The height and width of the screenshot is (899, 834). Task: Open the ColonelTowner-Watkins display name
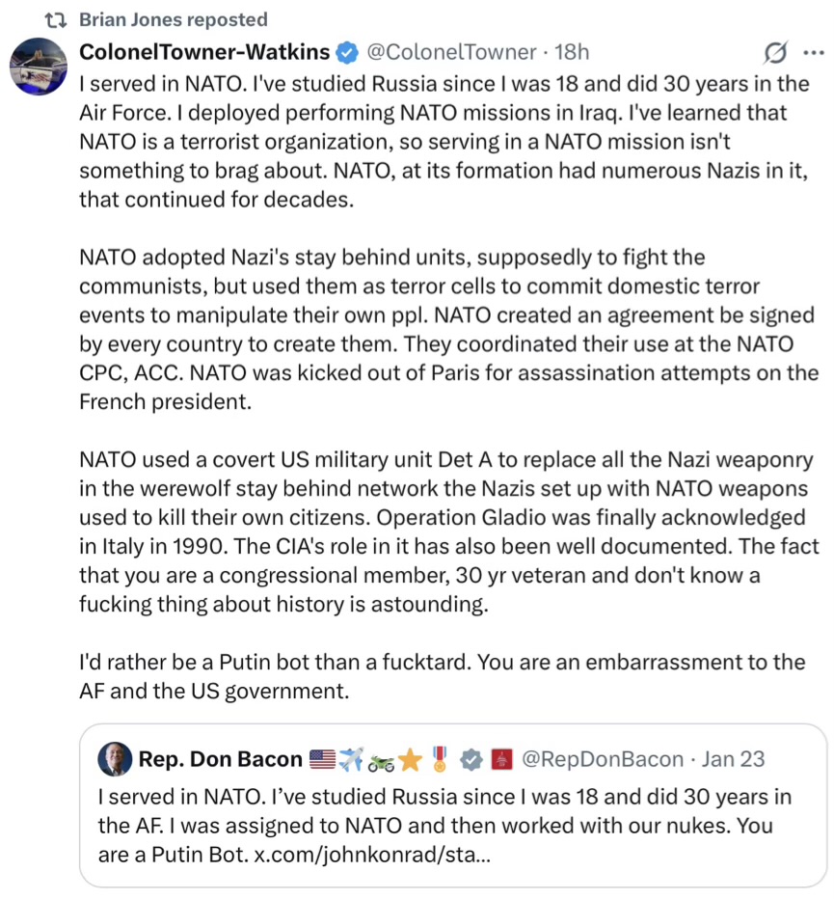pyautogui.click(x=204, y=51)
